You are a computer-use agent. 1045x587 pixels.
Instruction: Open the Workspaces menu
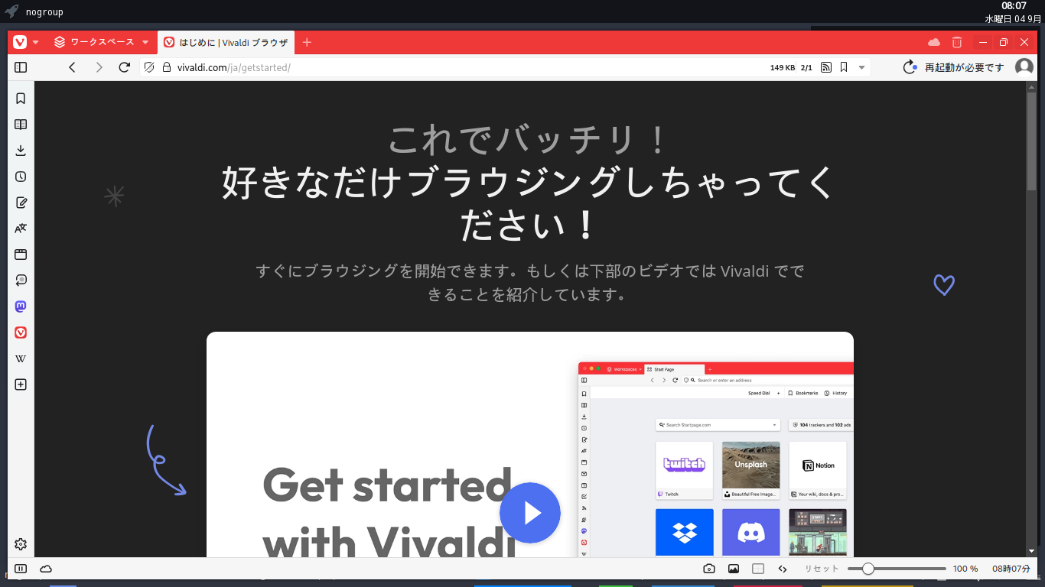pyautogui.click(x=101, y=42)
